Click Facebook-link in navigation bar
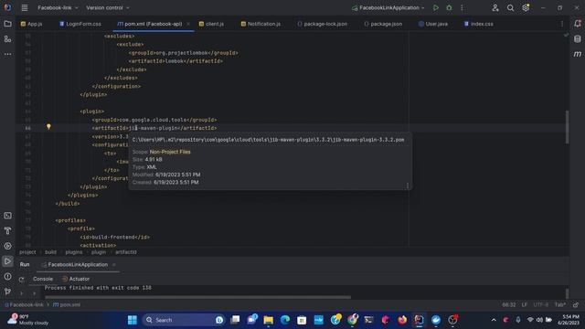The height and width of the screenshot is (329, 585). (25, 304)
